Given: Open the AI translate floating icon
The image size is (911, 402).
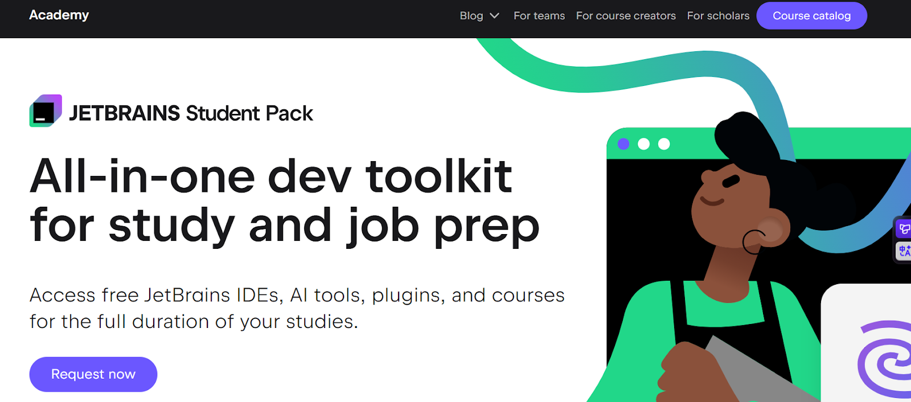Looking at the screenshot, I should click(904, 251).
